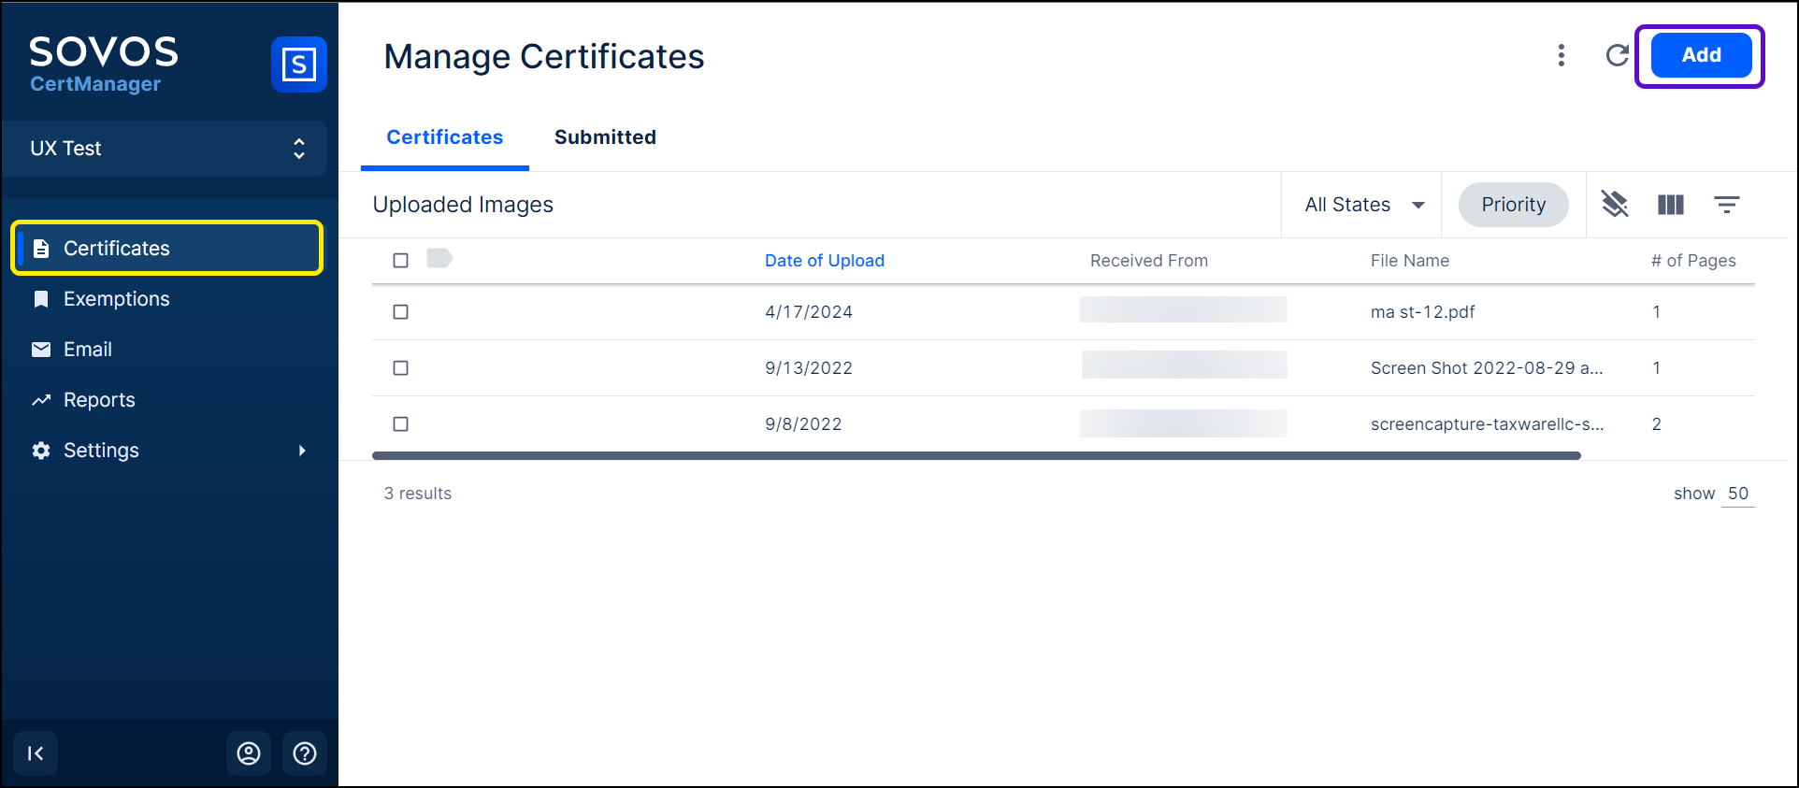This screenshot has height=788, width=1799.
Task: Click the horizontal table scrollbar
Action: pyautogui.click(x=976, y=456)
